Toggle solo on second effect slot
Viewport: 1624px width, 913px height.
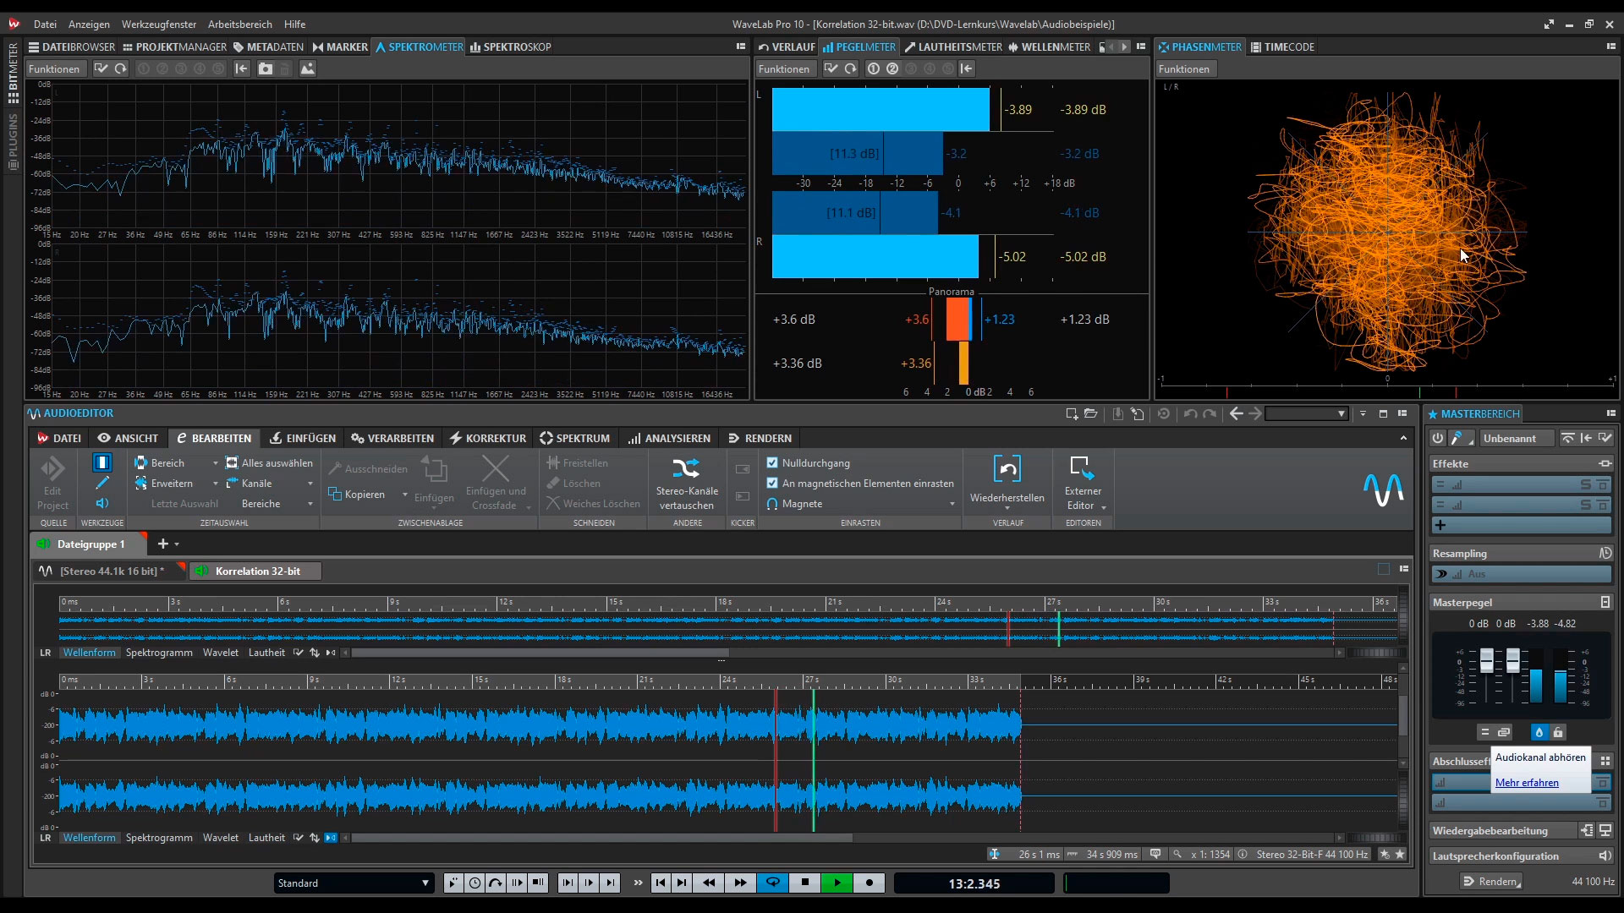(x=1586, y=505)
